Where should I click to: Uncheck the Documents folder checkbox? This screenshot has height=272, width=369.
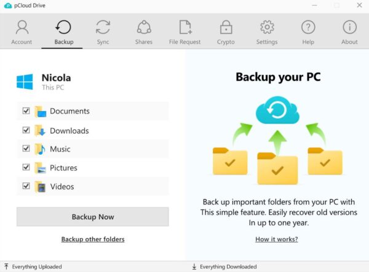point(26,111)
